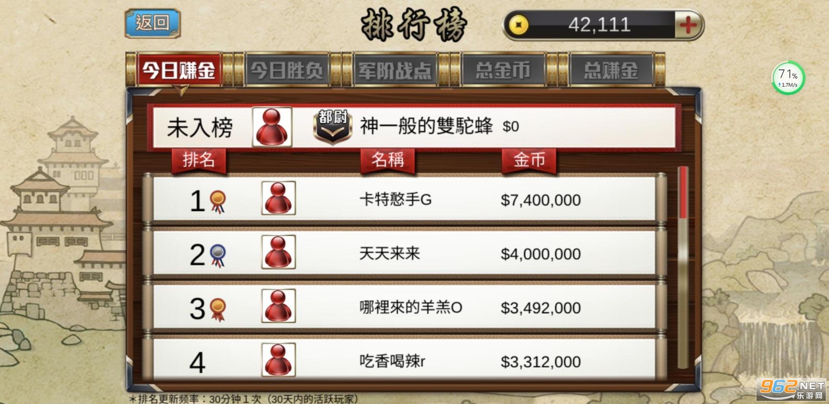Click the 金币 column header

point(529,160)
